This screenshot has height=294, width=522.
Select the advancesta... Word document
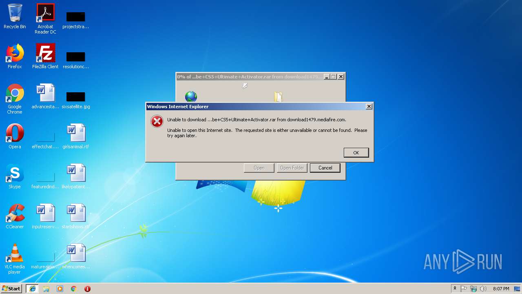(x=45, y=96)
